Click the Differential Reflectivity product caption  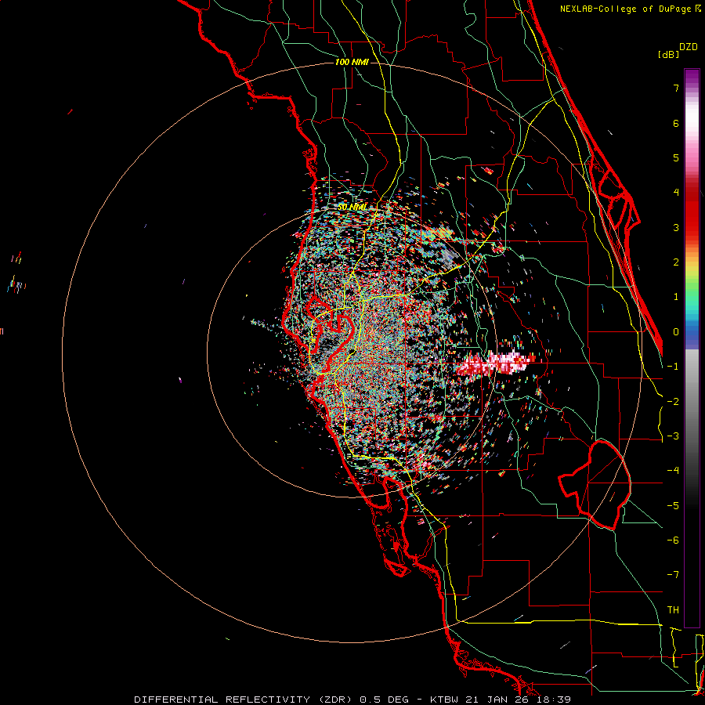(x=352, y=700)
